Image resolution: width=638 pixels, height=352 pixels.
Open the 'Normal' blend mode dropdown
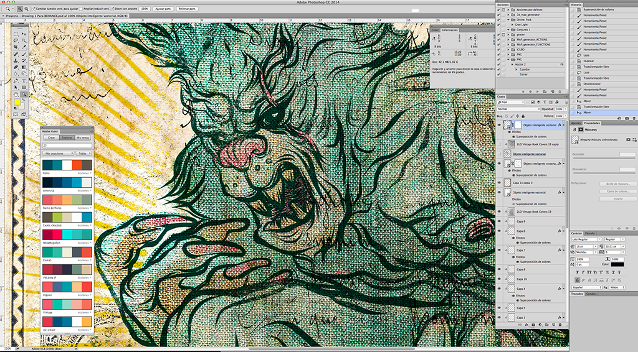(518, 109)
